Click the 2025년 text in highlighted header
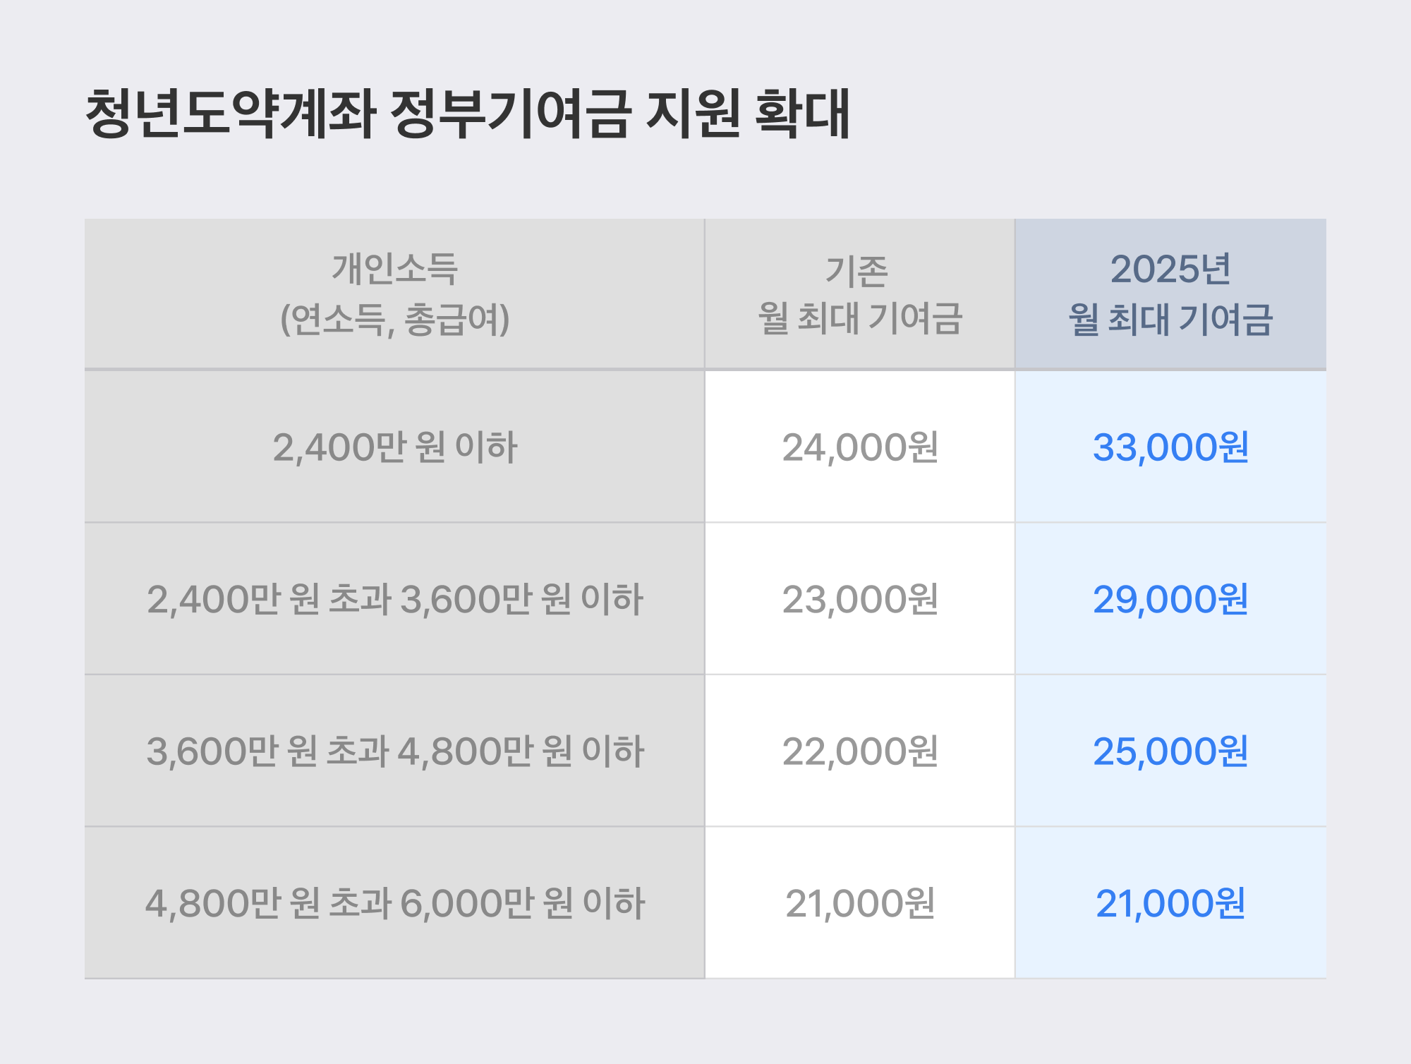Screen dimensions: 1411x1064 (x=1170, y=269)
